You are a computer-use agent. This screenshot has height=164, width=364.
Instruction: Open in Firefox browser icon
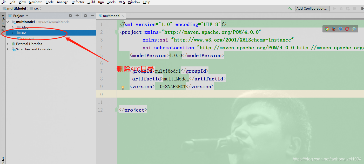(x=334, y=29)
